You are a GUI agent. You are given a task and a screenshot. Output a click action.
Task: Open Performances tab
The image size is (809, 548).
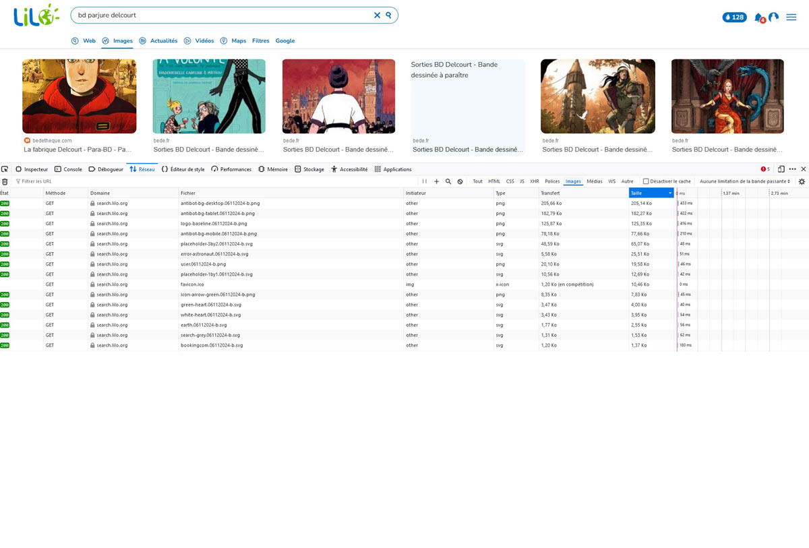(x=231, y=169)
